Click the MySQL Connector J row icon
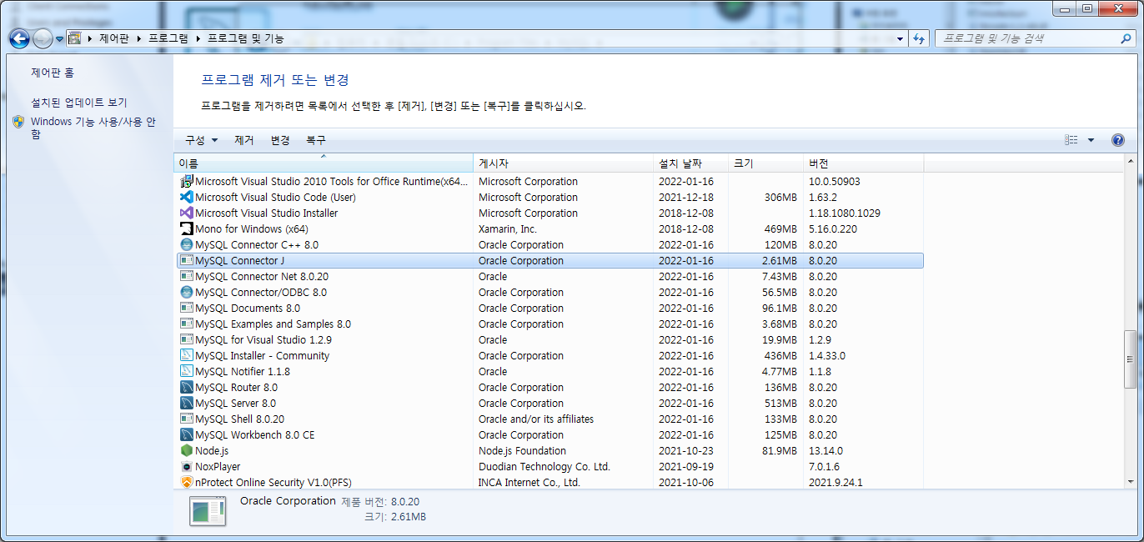 click(187, 261)
